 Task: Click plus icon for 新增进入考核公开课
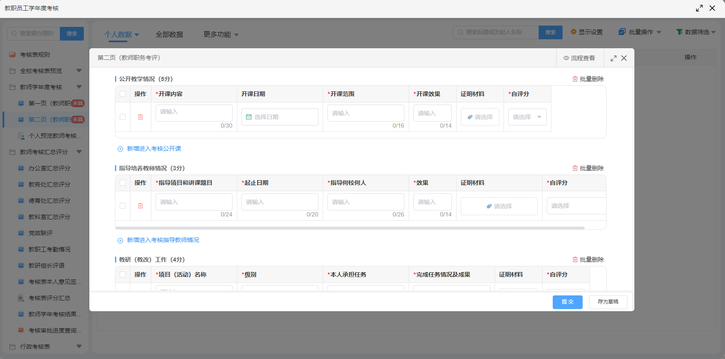pyautogui.click(x=120, y=149)
